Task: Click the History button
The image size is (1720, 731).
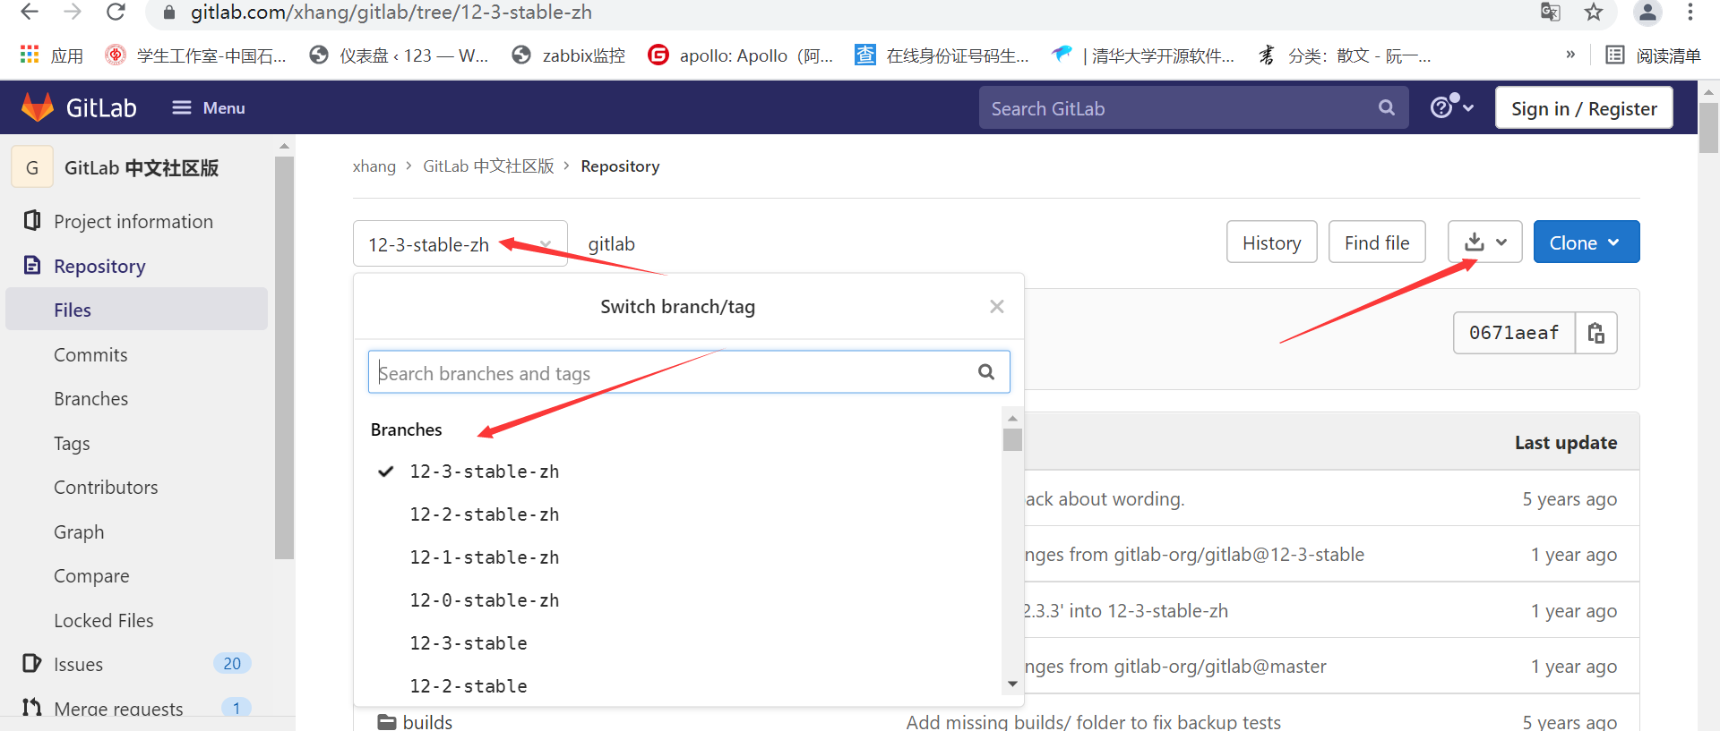Action: point(1271,242)
